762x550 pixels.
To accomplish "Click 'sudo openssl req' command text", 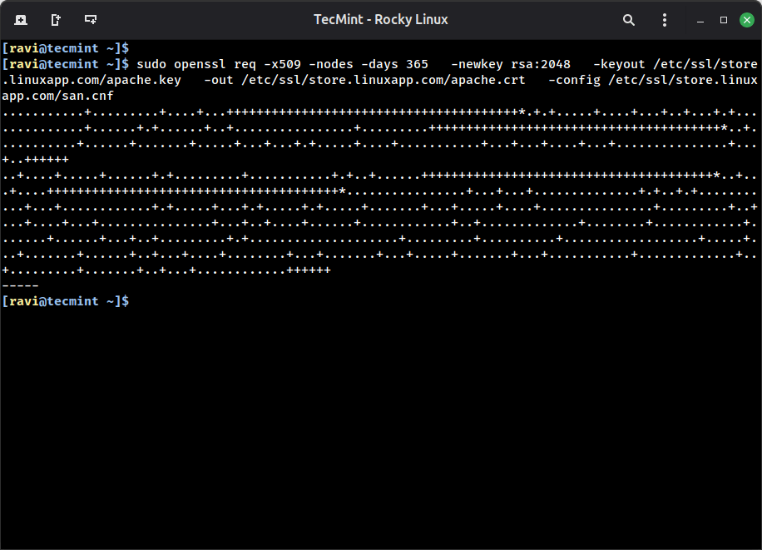I will (196, 64).
